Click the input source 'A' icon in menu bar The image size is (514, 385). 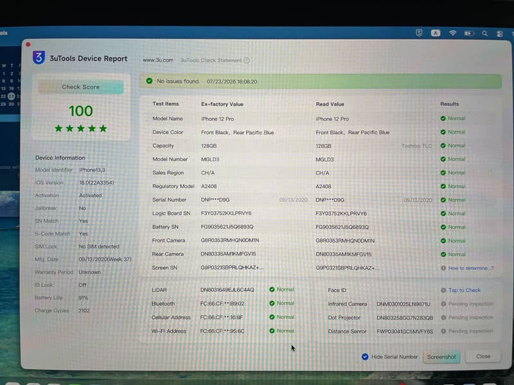coord(436,33)
